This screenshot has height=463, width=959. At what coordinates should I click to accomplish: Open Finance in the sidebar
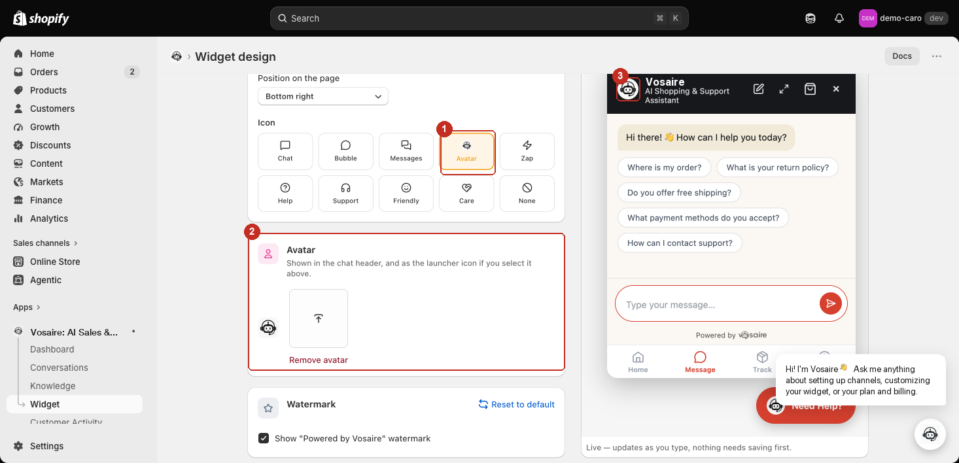point(75,200)
